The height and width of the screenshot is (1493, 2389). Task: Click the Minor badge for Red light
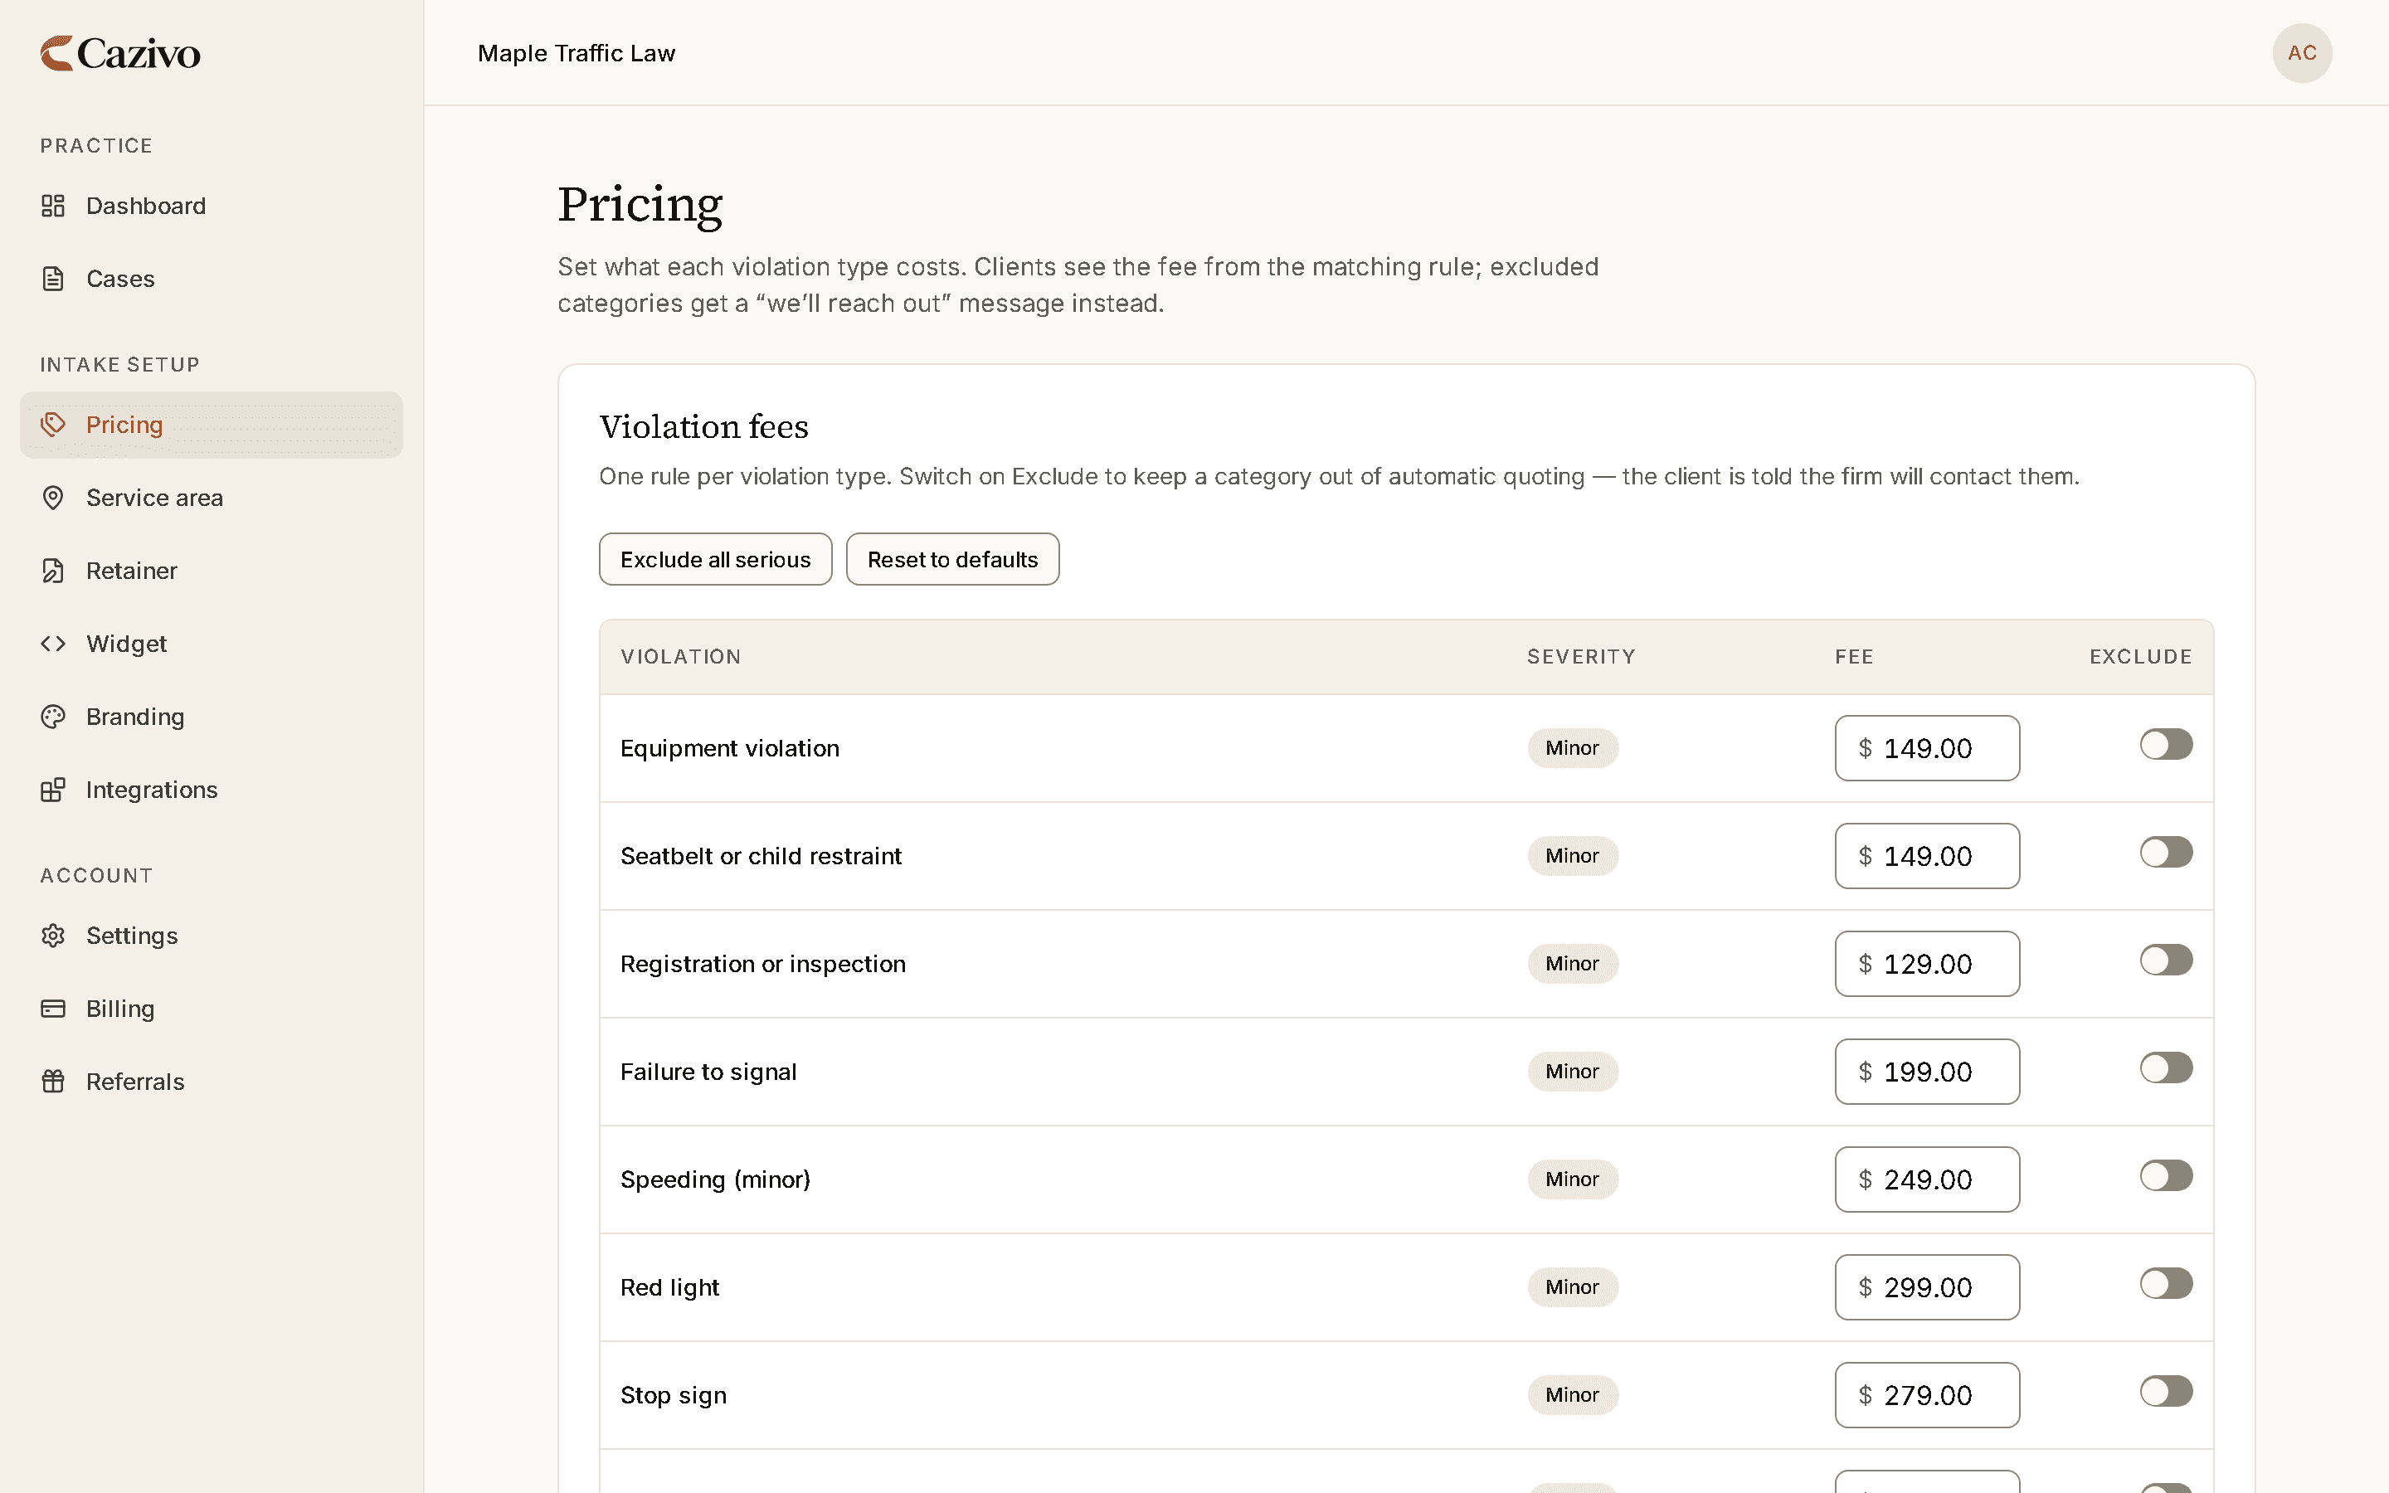pyautogui.click(x=1573, y=1287)
